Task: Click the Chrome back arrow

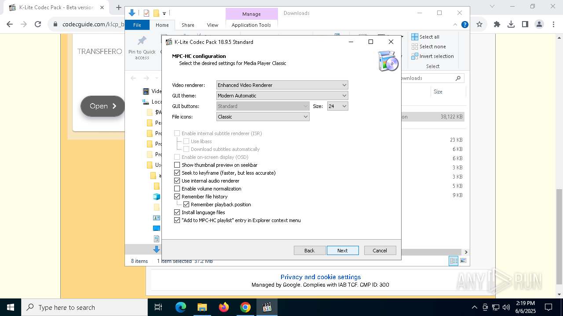Action: tap(10, 25)
